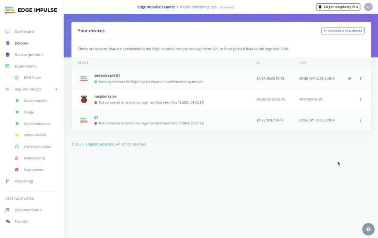Click RASPBERRY_PI type cell
This screenshot has width=378, height=238.
point(310,99)
